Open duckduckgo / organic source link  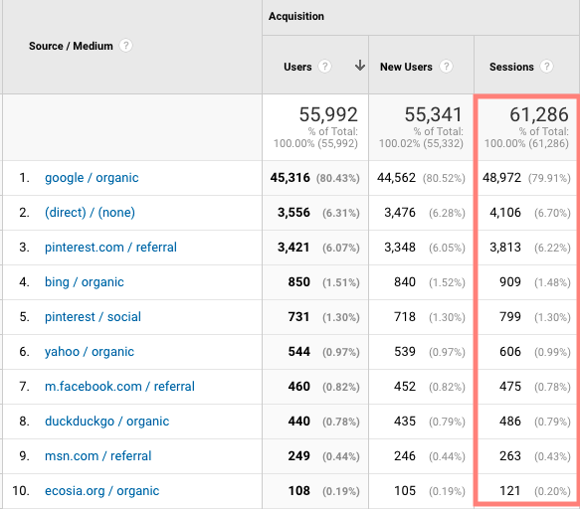106,422
